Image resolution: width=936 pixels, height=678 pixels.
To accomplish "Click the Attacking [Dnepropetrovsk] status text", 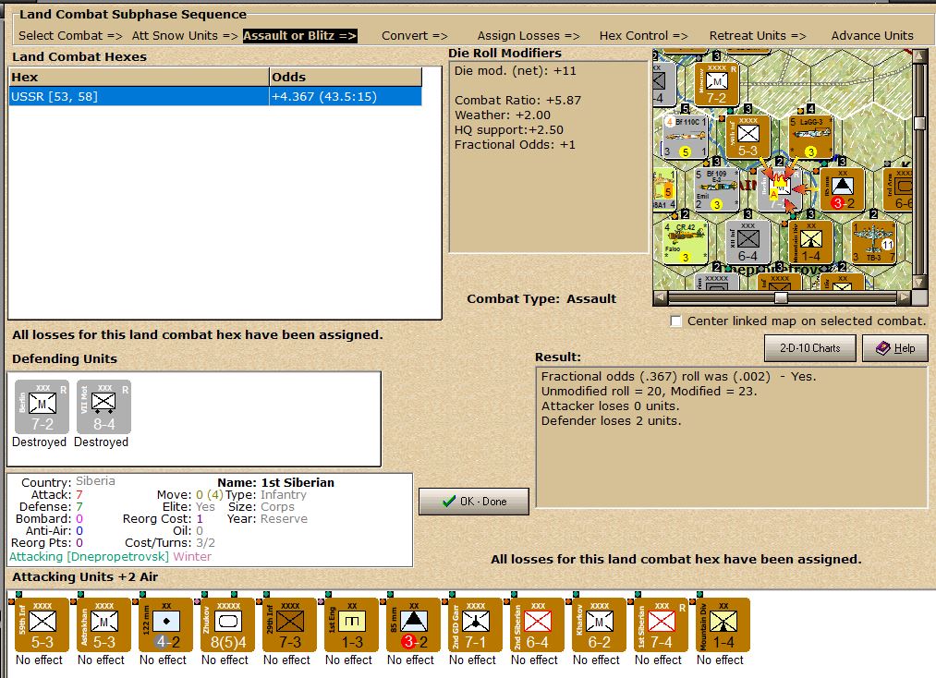I will coord(90,556).
